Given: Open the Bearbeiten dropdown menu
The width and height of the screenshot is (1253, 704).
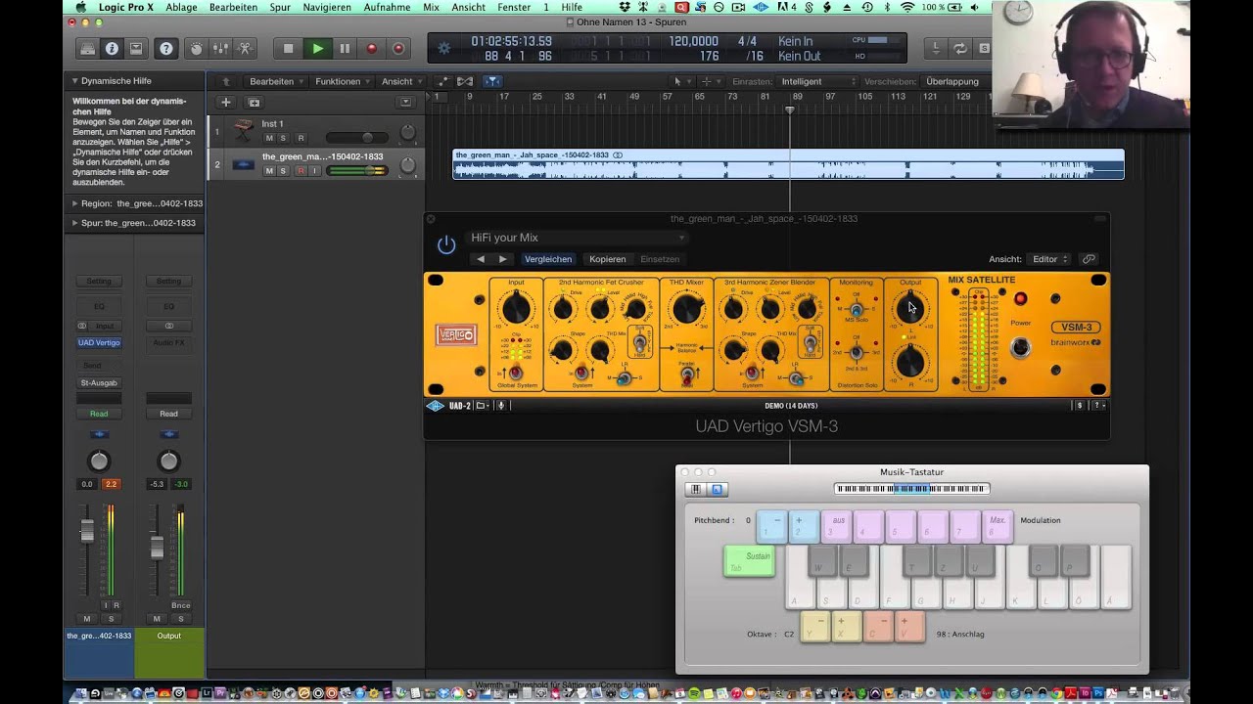Looking at the screenshot, I should pos(275,81).
